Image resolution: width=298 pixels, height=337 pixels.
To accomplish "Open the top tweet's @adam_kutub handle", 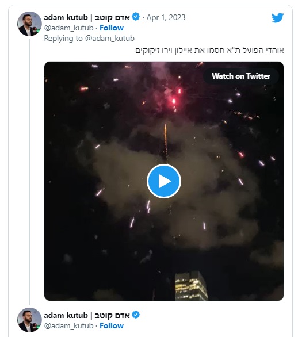I will coord(69,28).
